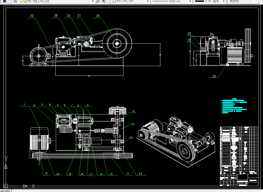Select part balloon number 28
Image resolution: width=263 pixels, height=192 pixels.
[68, 16]
